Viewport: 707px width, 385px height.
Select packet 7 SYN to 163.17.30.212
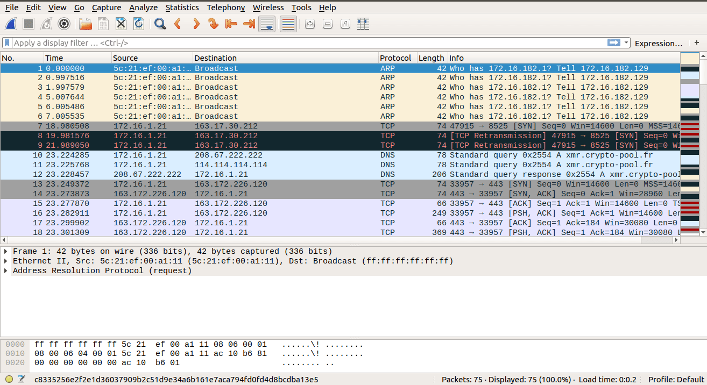(340, 126)
